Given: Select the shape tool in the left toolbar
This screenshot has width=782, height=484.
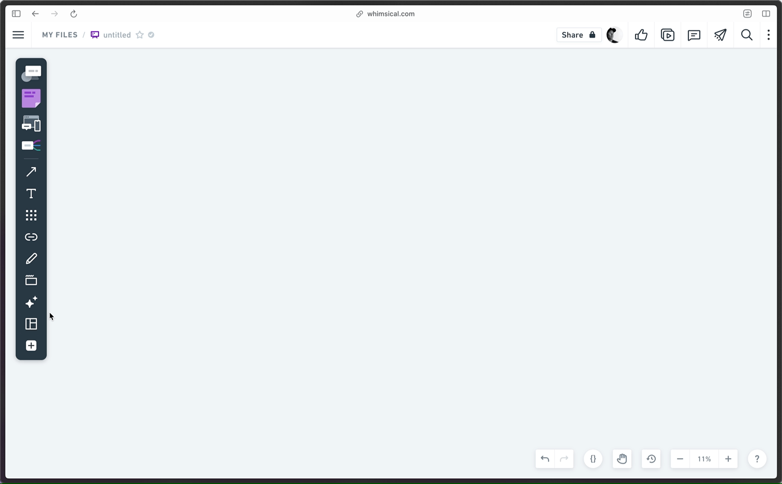Looking at the screenshot, I should click(x=31, y=74).
